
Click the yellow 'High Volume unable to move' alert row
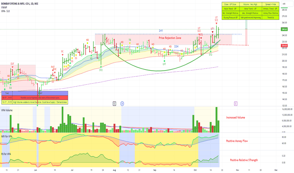click(35, 102)
